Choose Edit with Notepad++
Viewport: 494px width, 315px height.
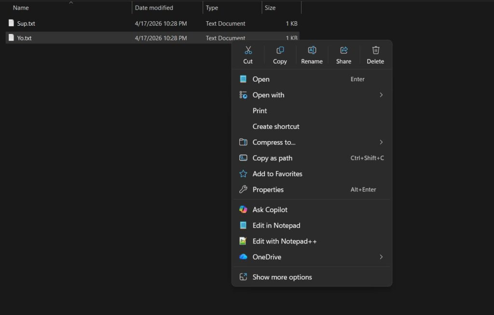tap(312, 241)
